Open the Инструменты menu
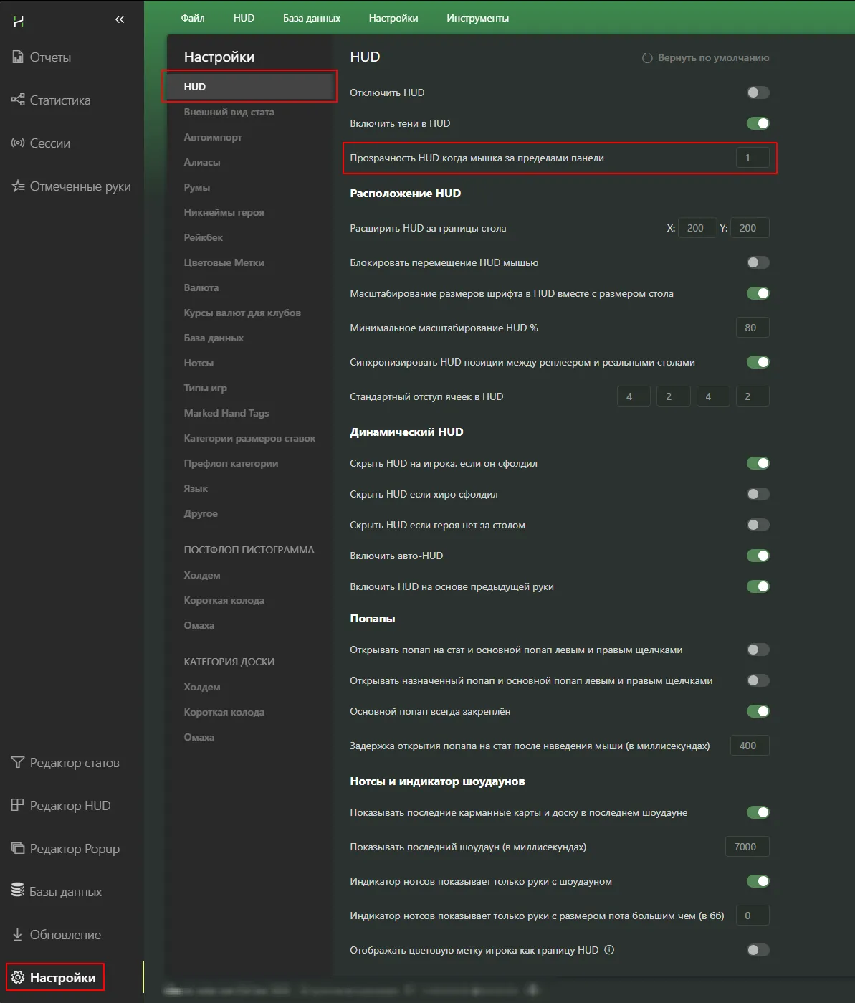The height and width of the screenshot is (1003, 855). coord(477,18)
